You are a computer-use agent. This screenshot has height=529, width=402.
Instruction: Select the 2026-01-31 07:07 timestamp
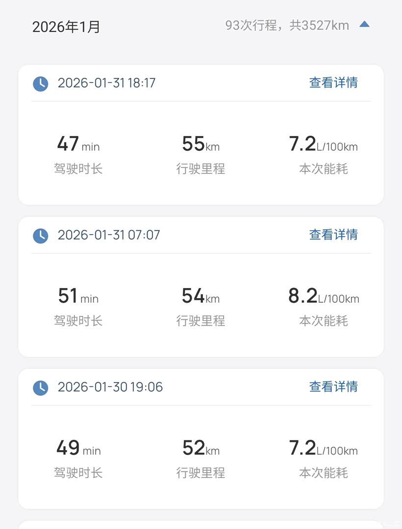pos(109,235)
